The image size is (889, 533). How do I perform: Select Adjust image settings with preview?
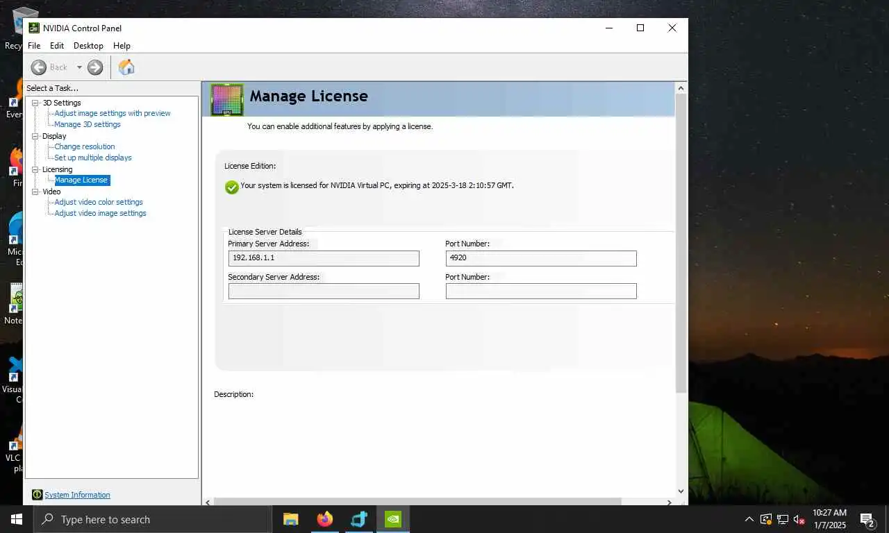[113, 113]
